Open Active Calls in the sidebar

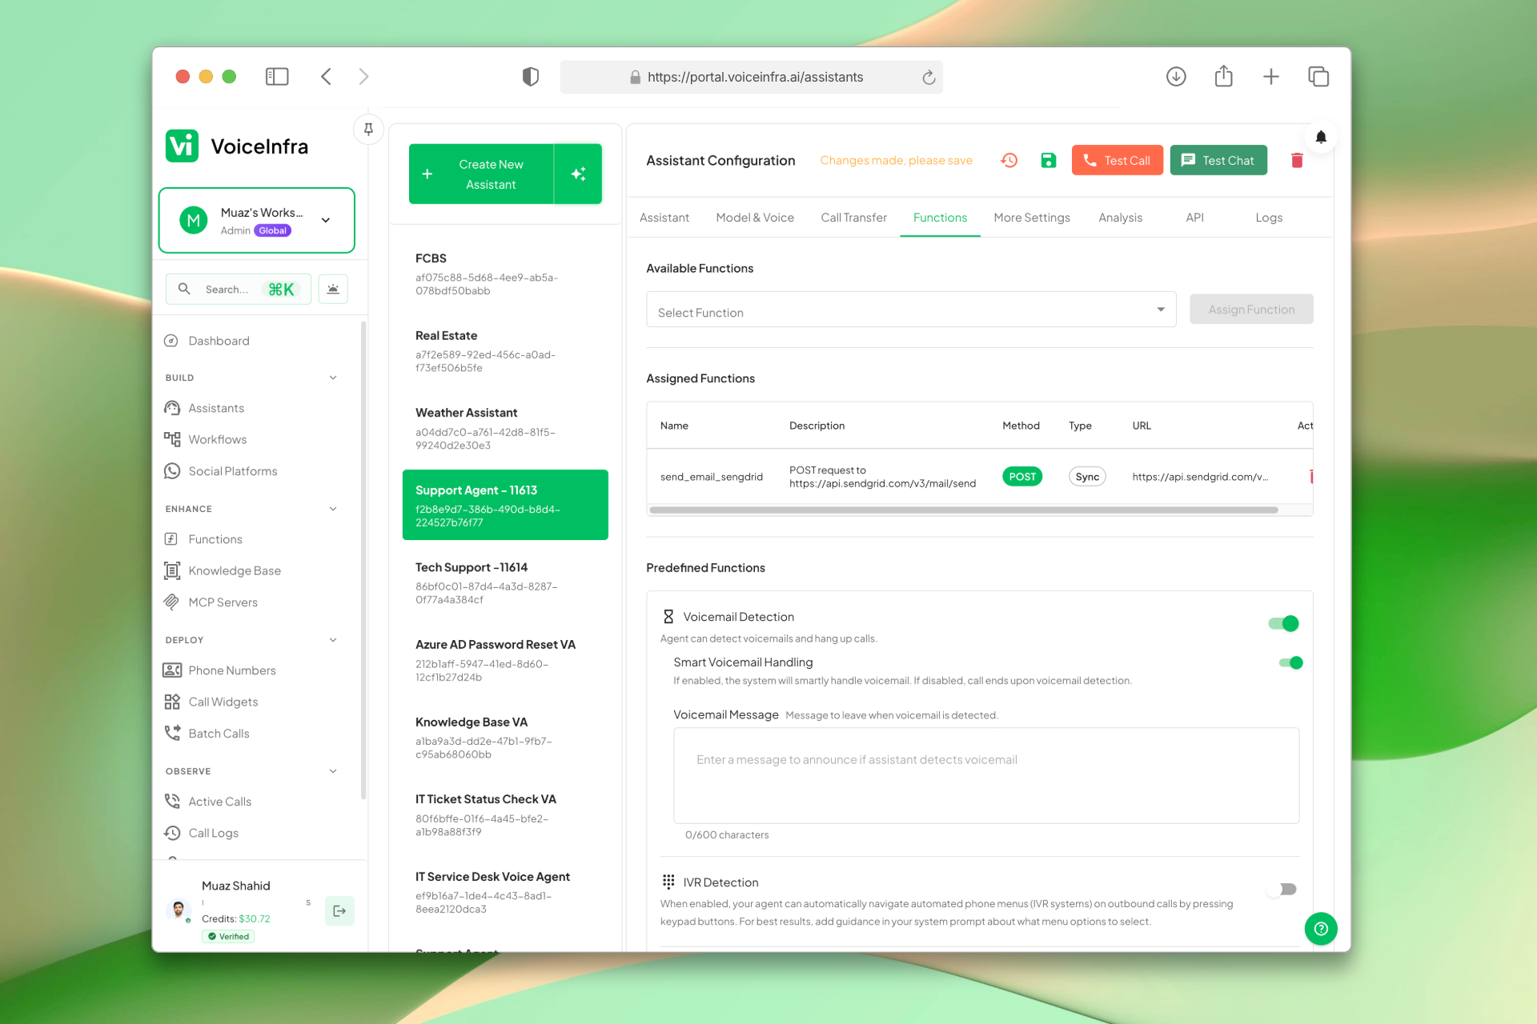point(219,802)
